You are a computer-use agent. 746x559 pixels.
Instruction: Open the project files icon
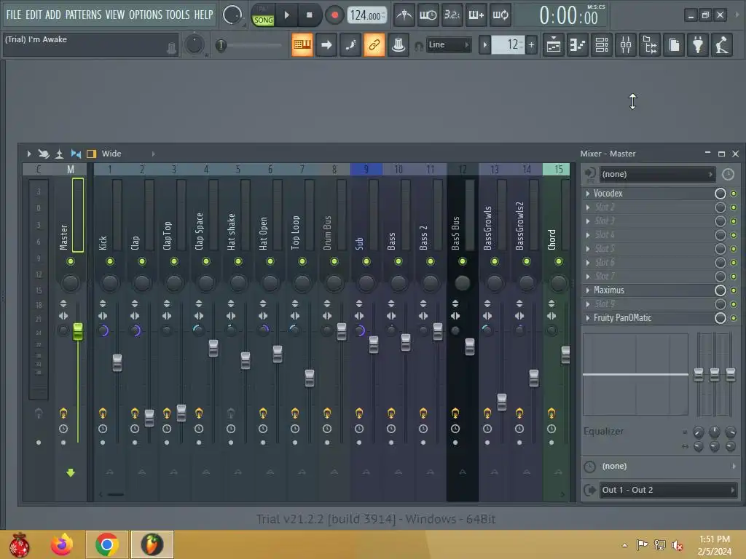point(674,45)
